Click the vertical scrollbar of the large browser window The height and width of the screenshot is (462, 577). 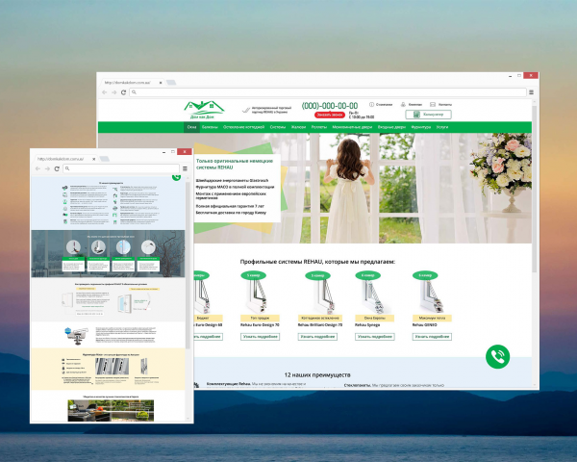tap(536, 190)
